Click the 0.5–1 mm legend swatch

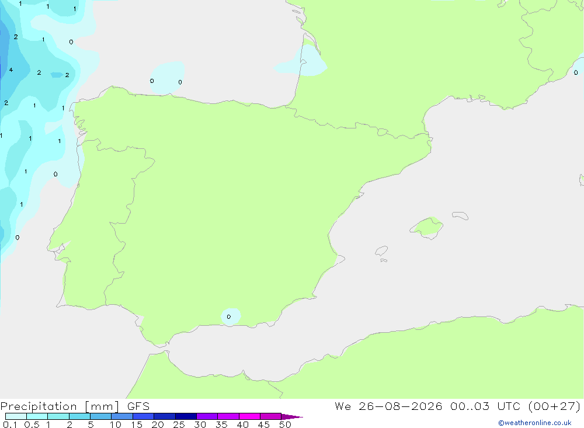37,416
